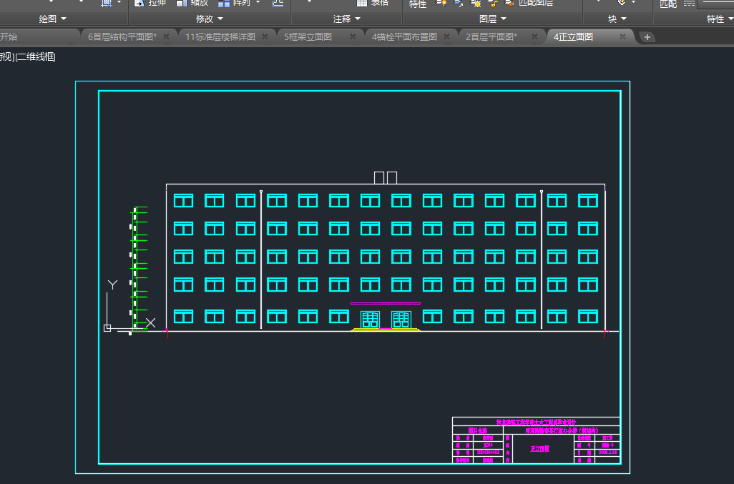734x484 pixels.
Task: Expand the 绘图 (Draw) panel
Action: click(52, 19)
